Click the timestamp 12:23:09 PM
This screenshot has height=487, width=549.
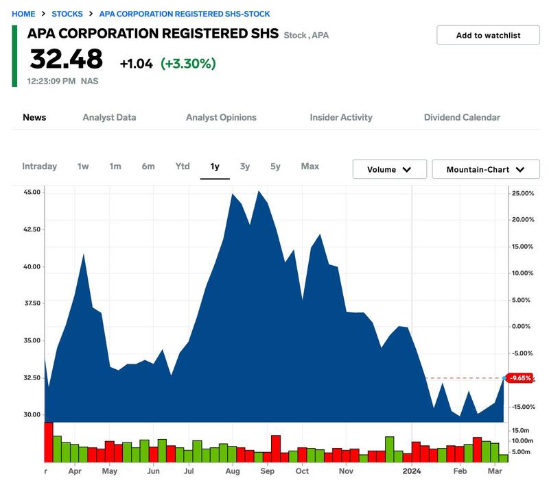[x=51, y=81]
